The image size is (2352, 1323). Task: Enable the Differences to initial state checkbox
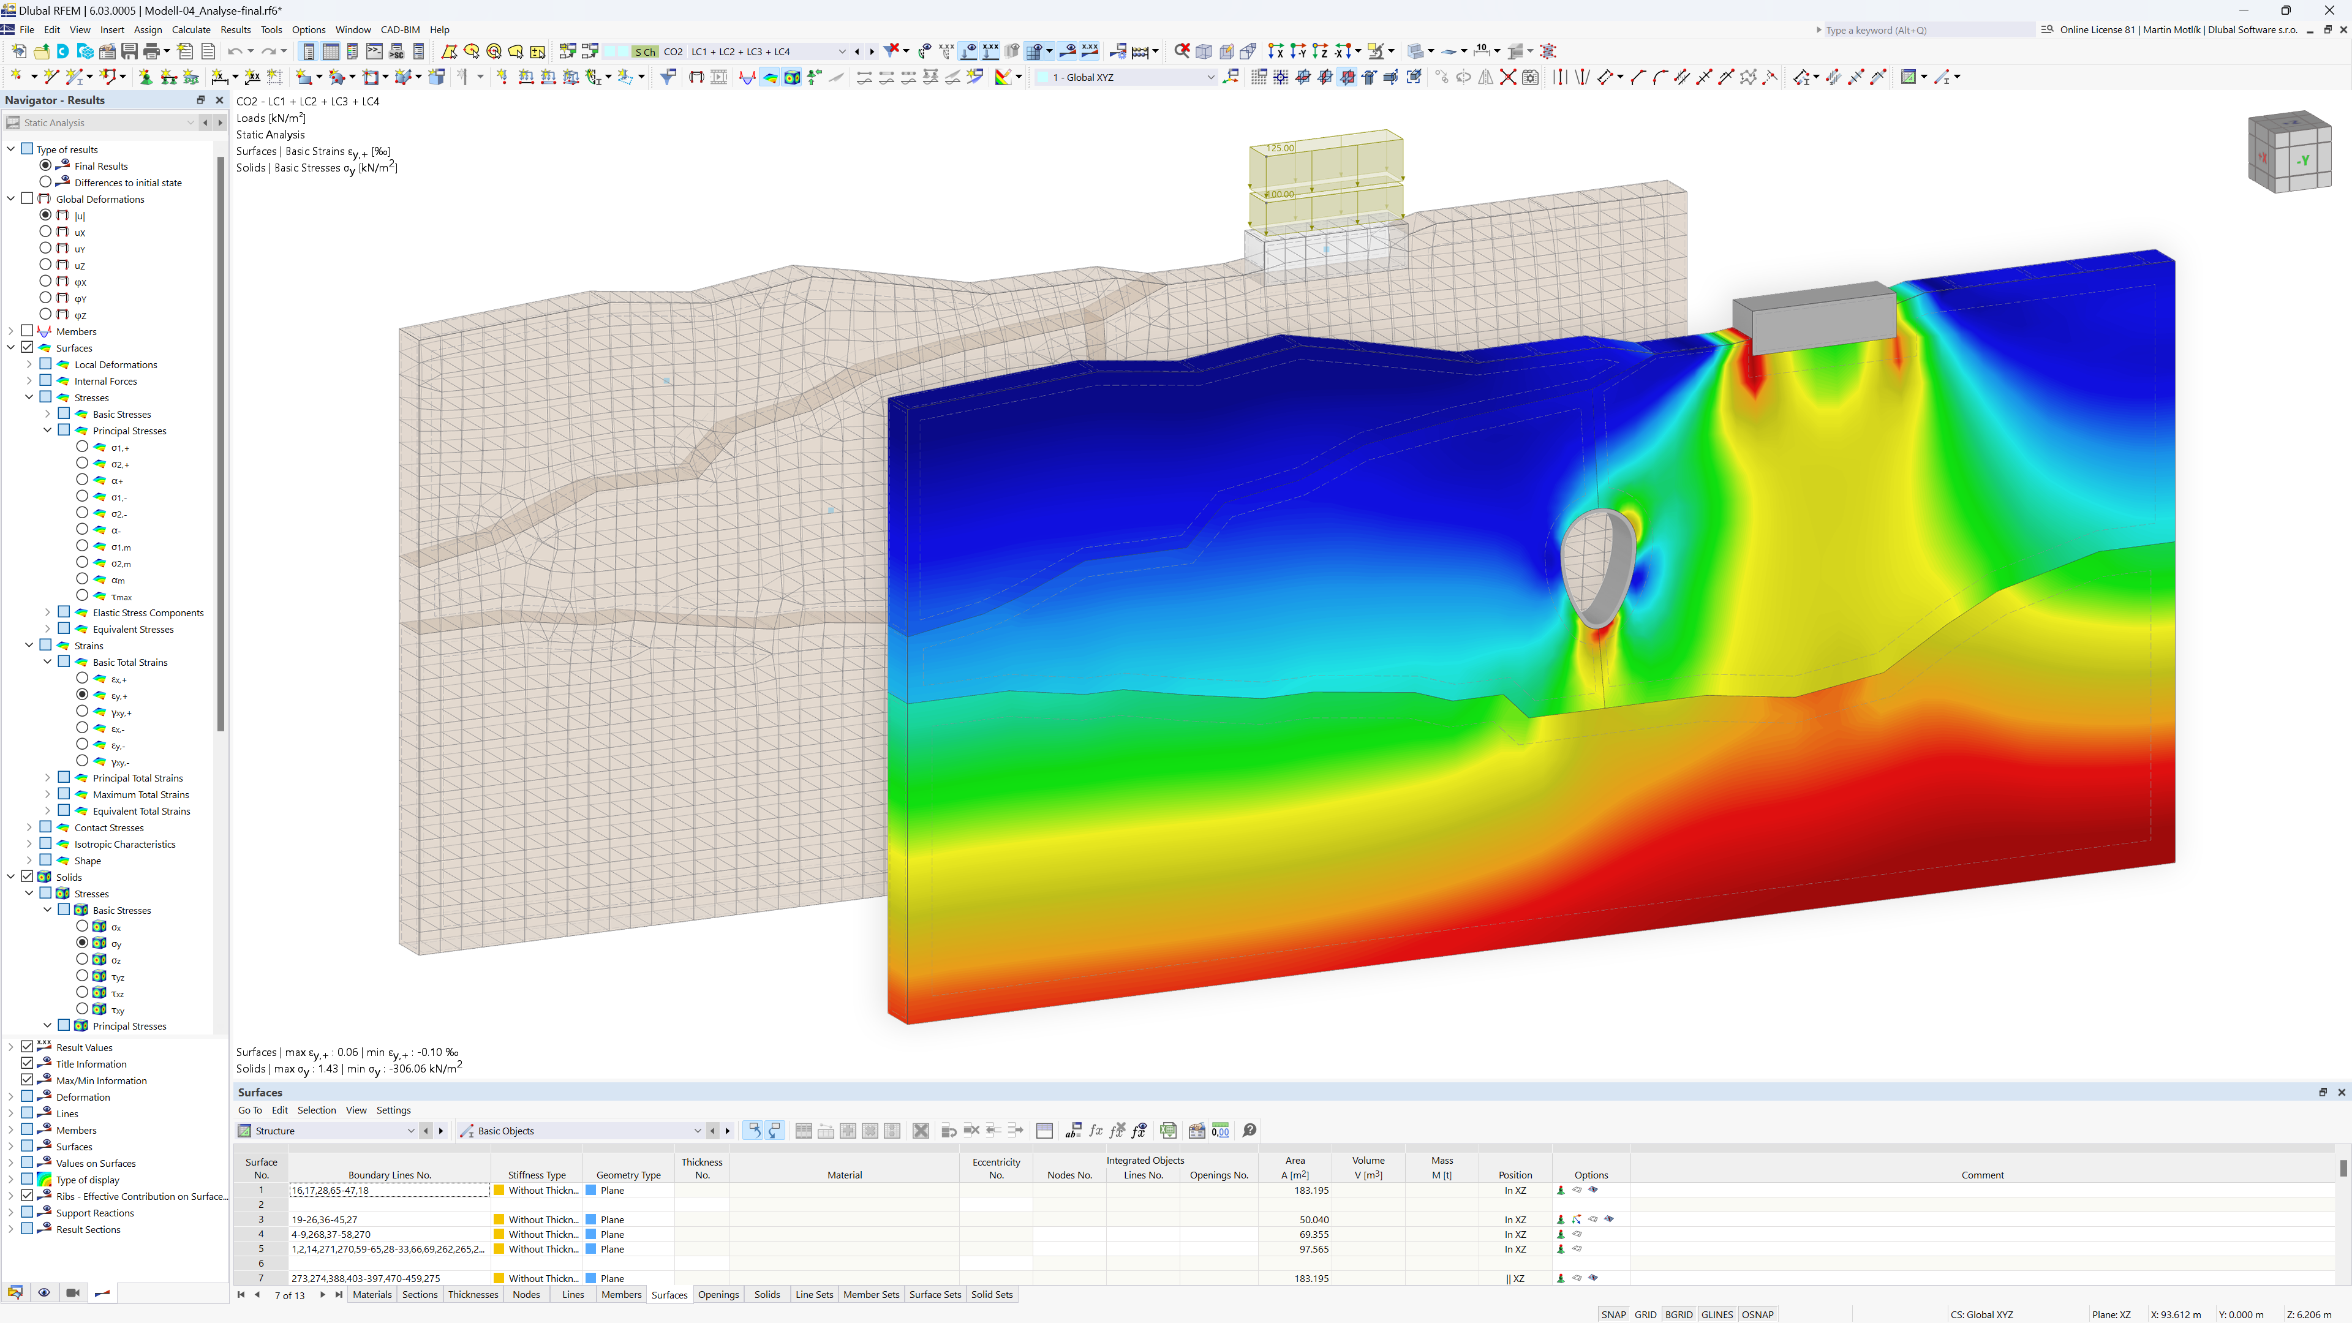[43, 183]
